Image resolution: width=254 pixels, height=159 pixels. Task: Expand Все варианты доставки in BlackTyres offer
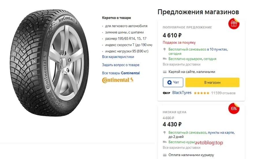[182, 64]
